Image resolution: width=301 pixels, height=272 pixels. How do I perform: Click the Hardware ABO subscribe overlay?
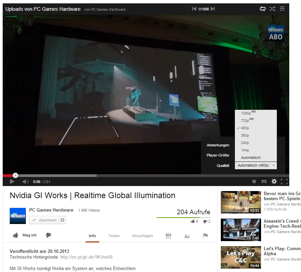(275, 33)
